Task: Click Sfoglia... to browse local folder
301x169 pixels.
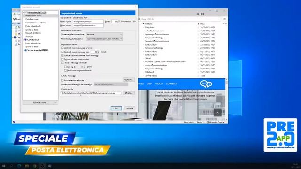Action: point(128,93)
